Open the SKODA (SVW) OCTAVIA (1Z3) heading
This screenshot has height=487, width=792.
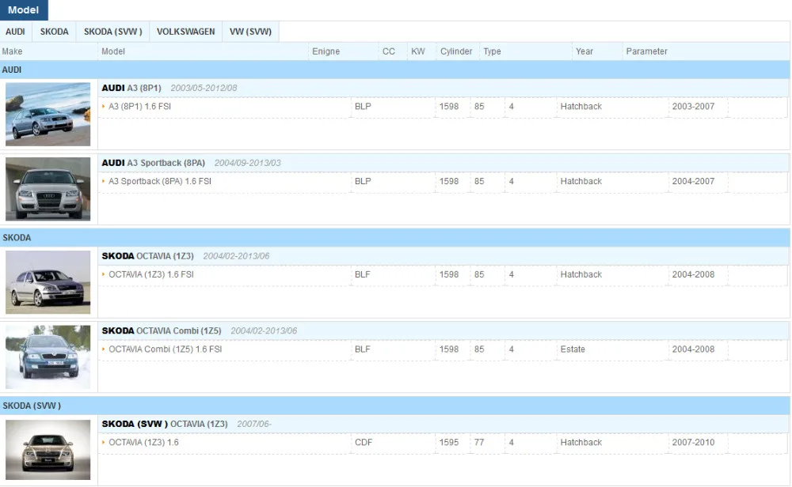165,424
